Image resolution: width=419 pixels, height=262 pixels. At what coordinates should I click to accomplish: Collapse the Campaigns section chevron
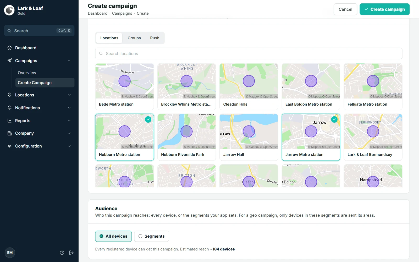[x=69, y=61]
